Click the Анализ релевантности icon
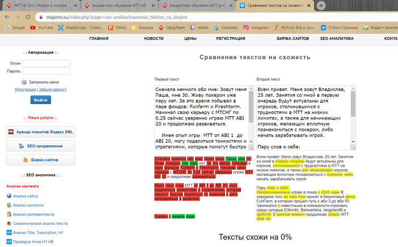 9,214
